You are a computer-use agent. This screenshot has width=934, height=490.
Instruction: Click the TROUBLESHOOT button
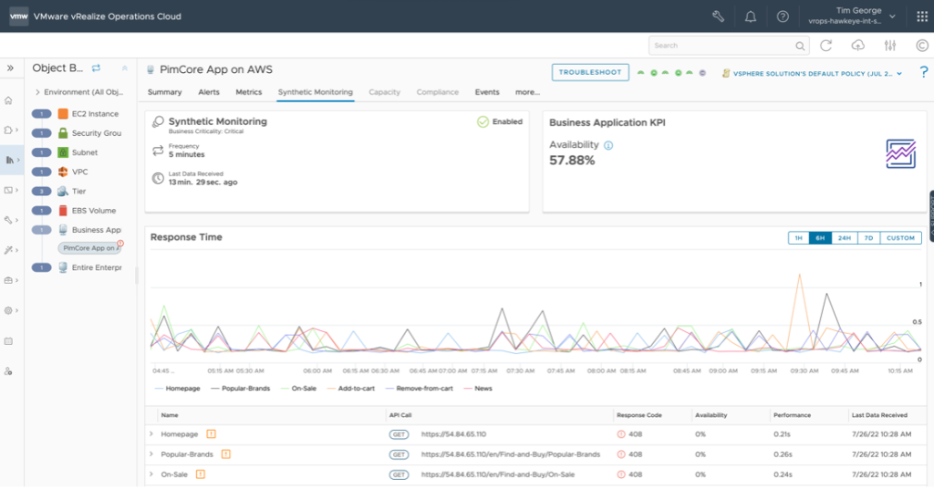coord(590,72)
